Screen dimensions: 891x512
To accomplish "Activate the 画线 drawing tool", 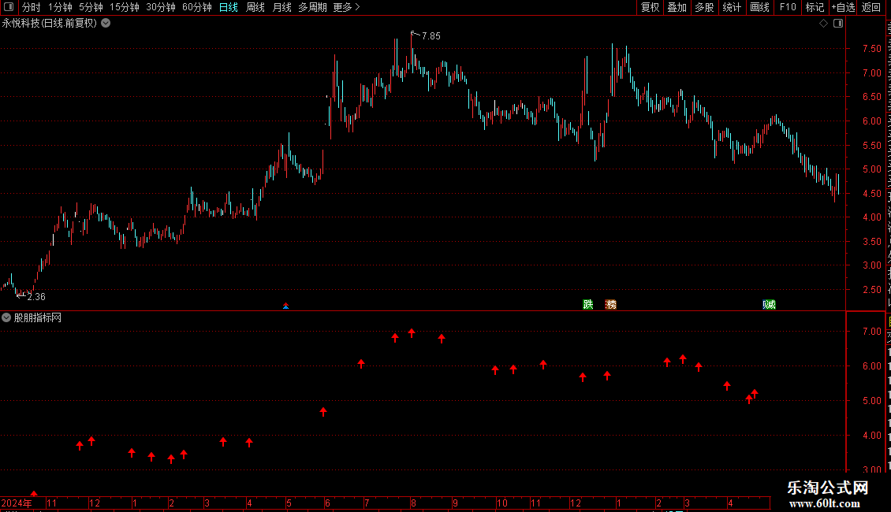I will point(760,7).
